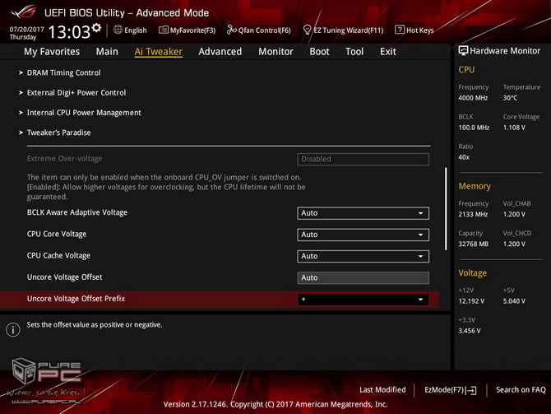Click Last Modified at the bottom

tap(382, 390)
